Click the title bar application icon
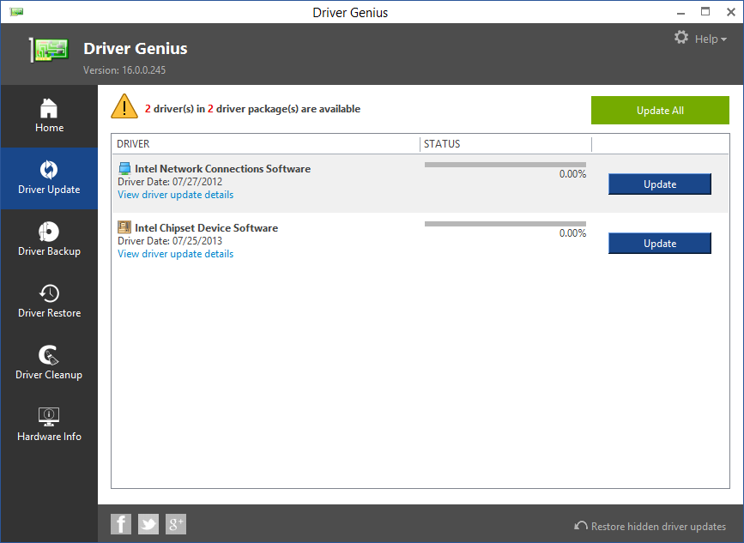The image size is (744, 543). pyautogui.click(x=16, y=12)
